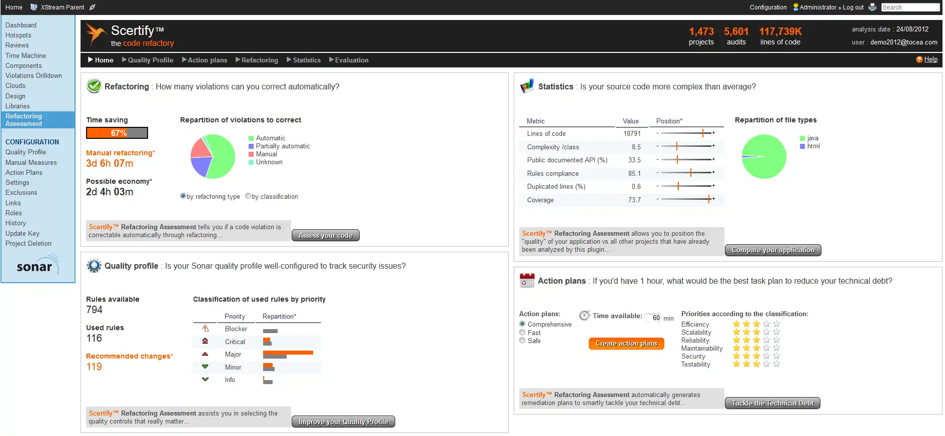Click the green checkmark Refactoring icon
The height and width of the screenshot is (436, 945).
point(94,86)
